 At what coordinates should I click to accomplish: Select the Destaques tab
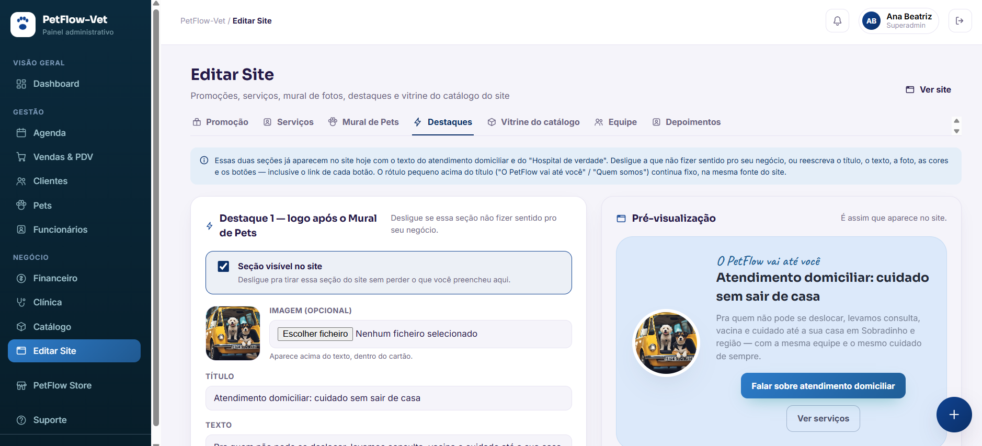click(443, 122)
